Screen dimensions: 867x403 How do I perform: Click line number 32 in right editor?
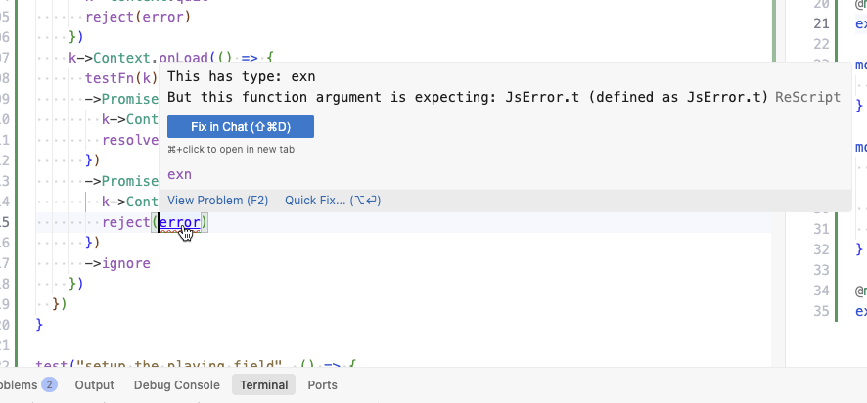[x=822, y=249]
